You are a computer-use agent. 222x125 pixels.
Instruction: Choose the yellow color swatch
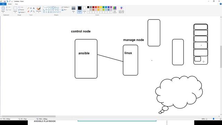(x=101, y=7)
